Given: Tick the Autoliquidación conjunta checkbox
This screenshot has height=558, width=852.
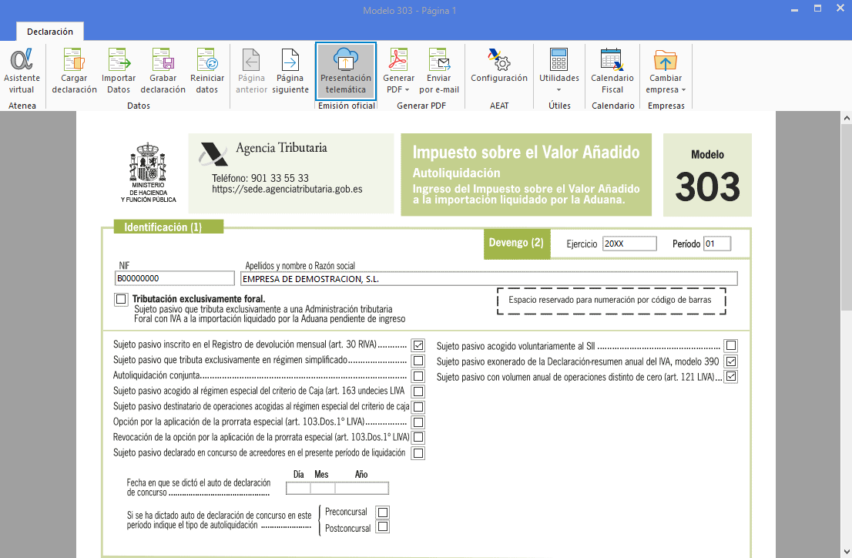Looking at the screenshot, I should click(x=418, y=376).
